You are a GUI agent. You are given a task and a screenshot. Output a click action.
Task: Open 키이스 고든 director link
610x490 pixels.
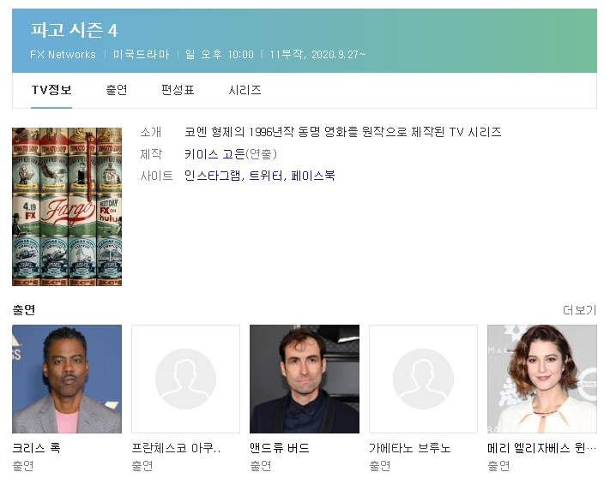(x=214, y=154)
